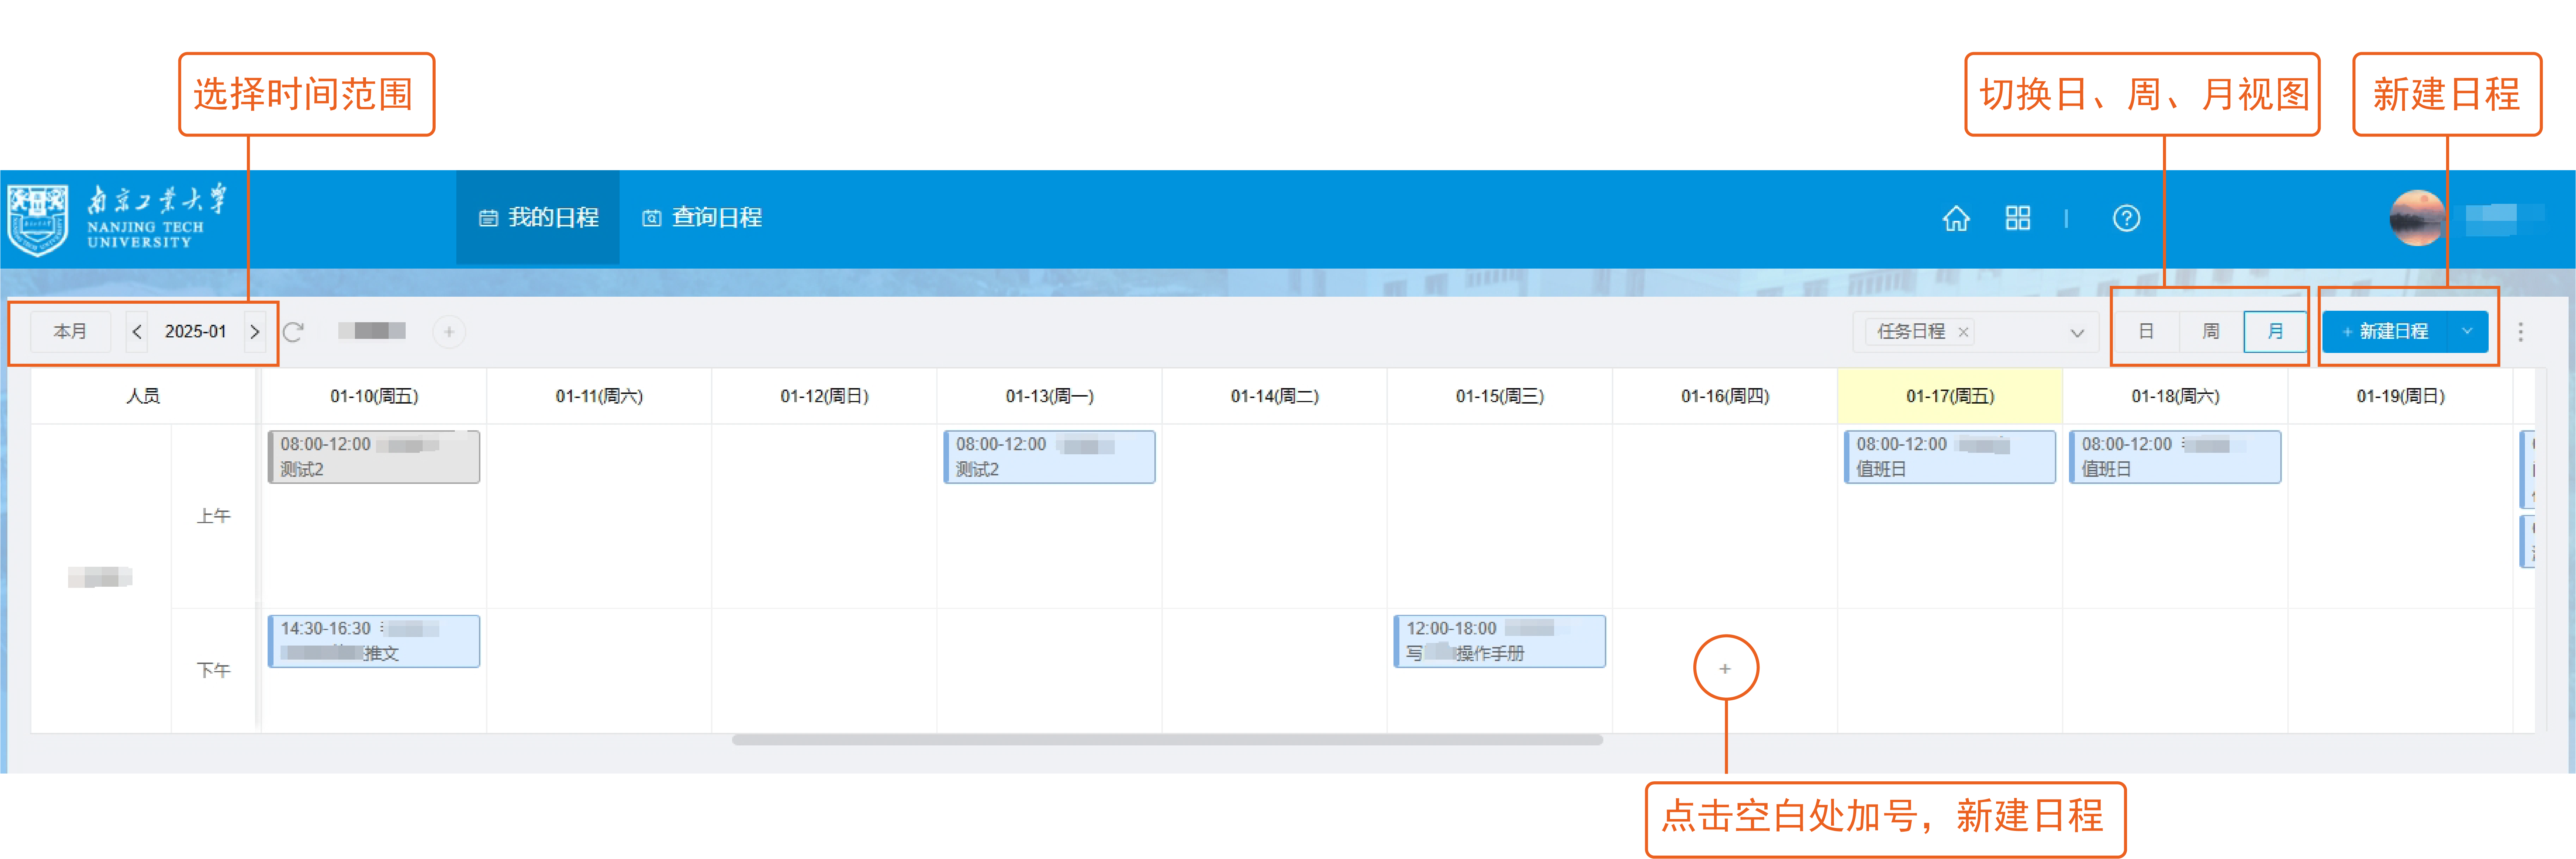2576x859 pixels.
Task: Expand the 新建日程 dropdown arrow
Action: 2467,331
